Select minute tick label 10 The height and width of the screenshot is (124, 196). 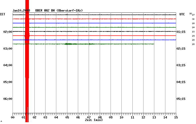[x=122, y=117]
